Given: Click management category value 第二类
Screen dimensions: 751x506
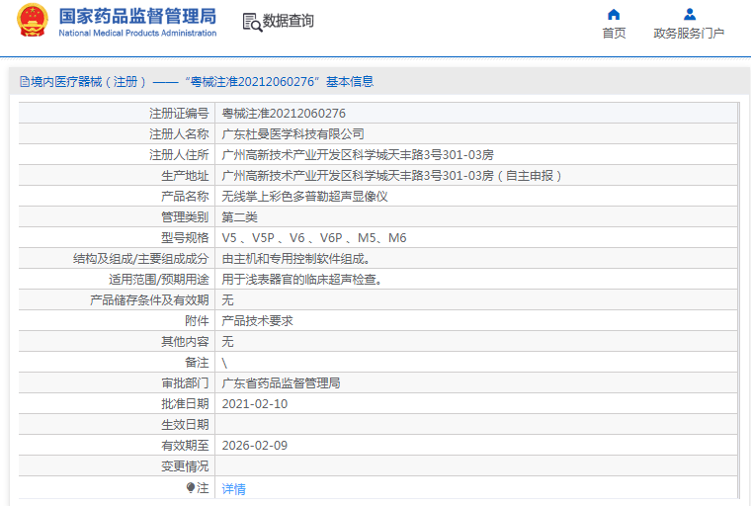Looking at the screenshot, I should click(239, 217).
